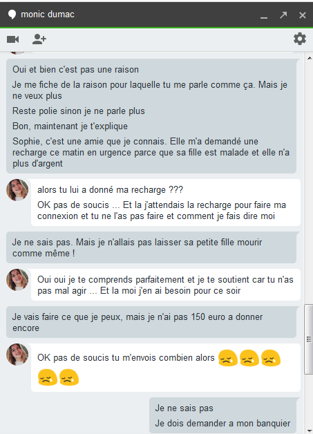
Task: Click the "monic dumac" title name
Action: (x=48, y=15)
